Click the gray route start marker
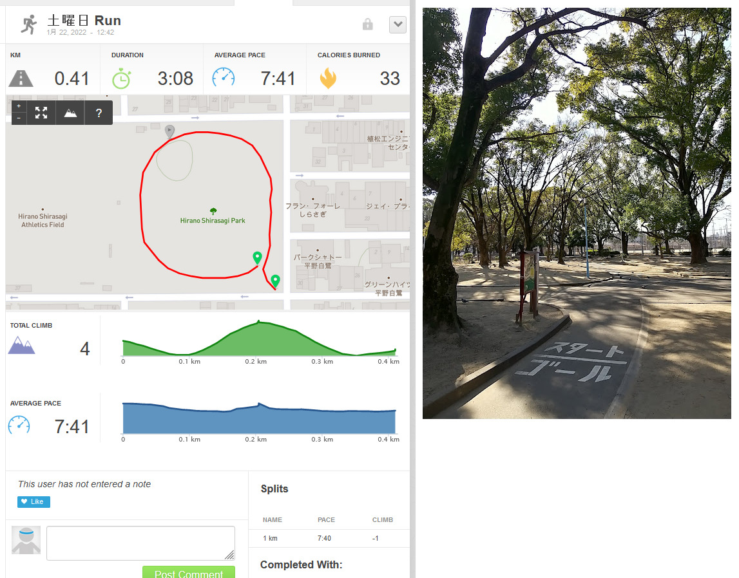This screenshot has height=578, width=739. (x=169, y=131)
